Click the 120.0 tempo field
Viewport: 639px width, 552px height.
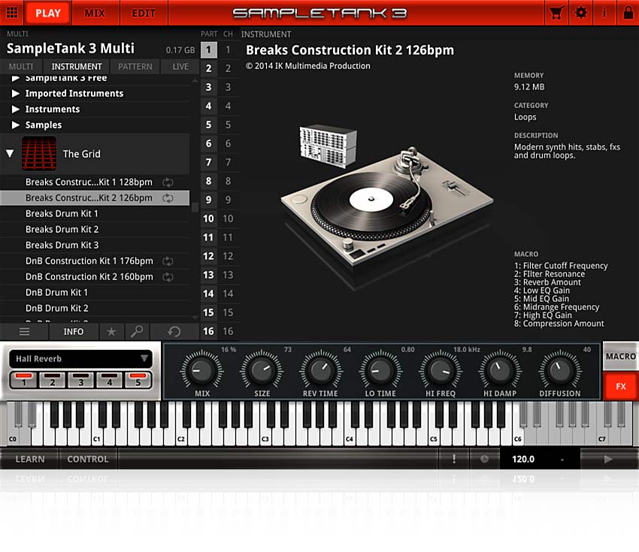click(524, 459)
